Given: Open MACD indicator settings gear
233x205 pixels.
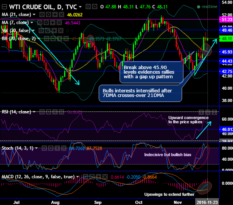Looking at the screenshot, I should coord(92,177).
